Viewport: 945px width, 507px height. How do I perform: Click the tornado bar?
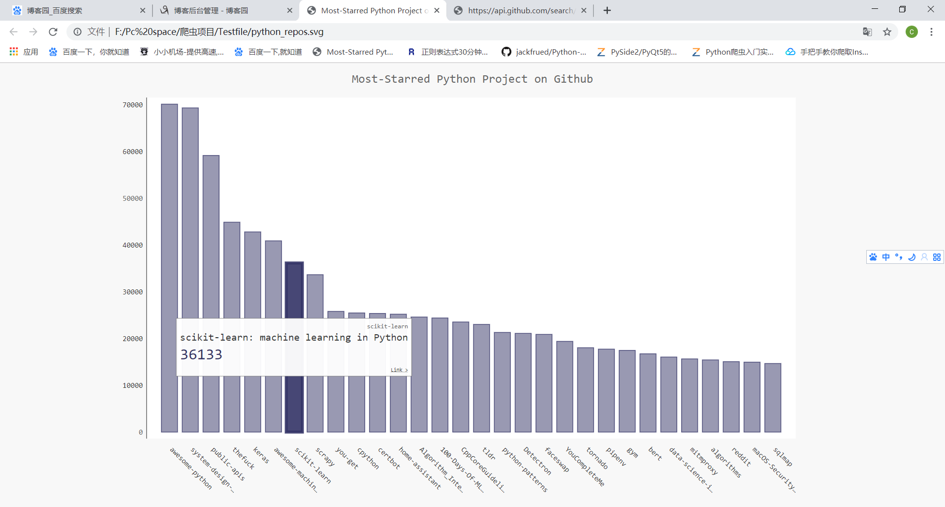point(586,390)
